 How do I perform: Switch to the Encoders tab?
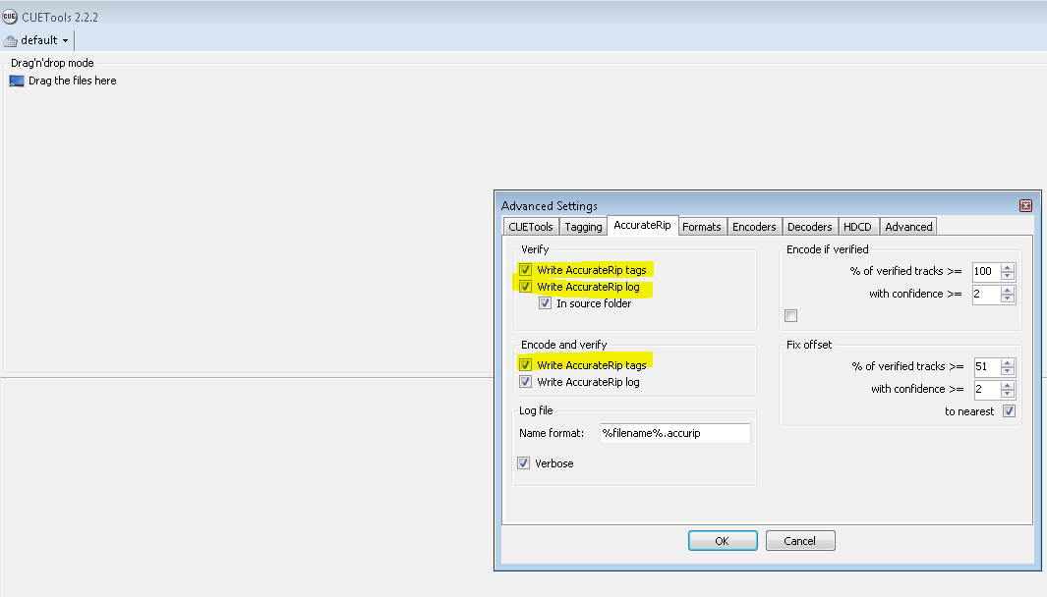pyautogui.click(x=754, y=227)
